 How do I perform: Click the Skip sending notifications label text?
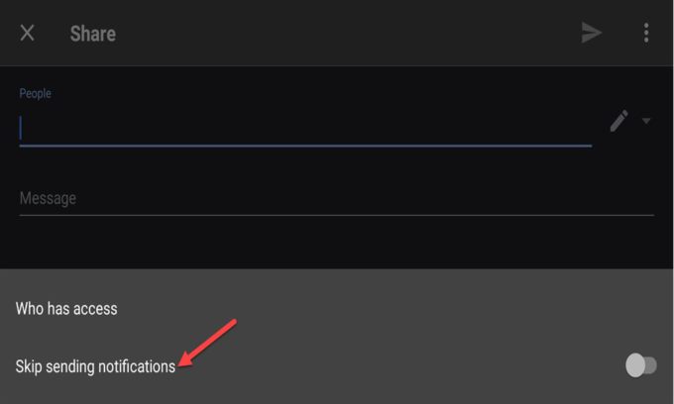[x=95, y=366]
